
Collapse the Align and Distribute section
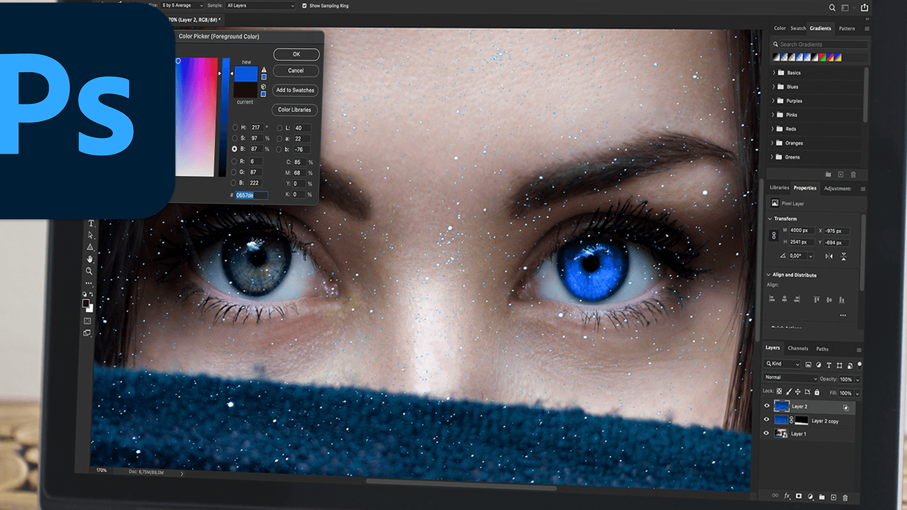[x=769, y=275]
